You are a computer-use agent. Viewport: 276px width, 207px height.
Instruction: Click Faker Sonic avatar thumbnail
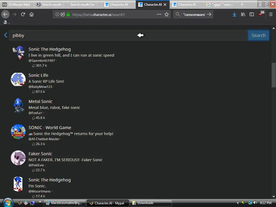pyautogui.click(x=18, y=158)
